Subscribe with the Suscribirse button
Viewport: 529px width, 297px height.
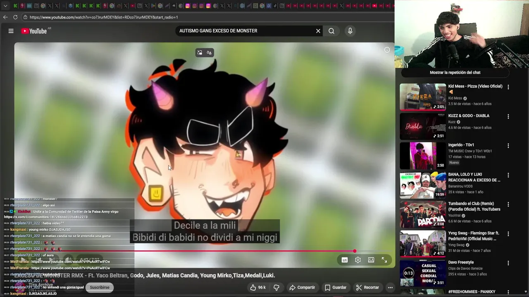coord(100,288)
